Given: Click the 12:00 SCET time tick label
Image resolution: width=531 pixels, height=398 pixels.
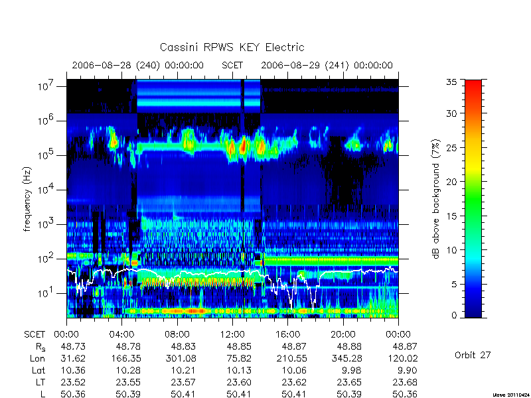Looking at the screenshot, I should (232, 335).
